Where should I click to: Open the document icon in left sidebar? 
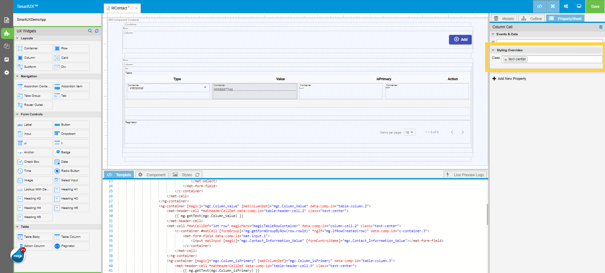[x=7, y=20]
